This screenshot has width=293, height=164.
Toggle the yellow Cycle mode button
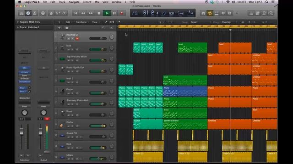[210, 13]
